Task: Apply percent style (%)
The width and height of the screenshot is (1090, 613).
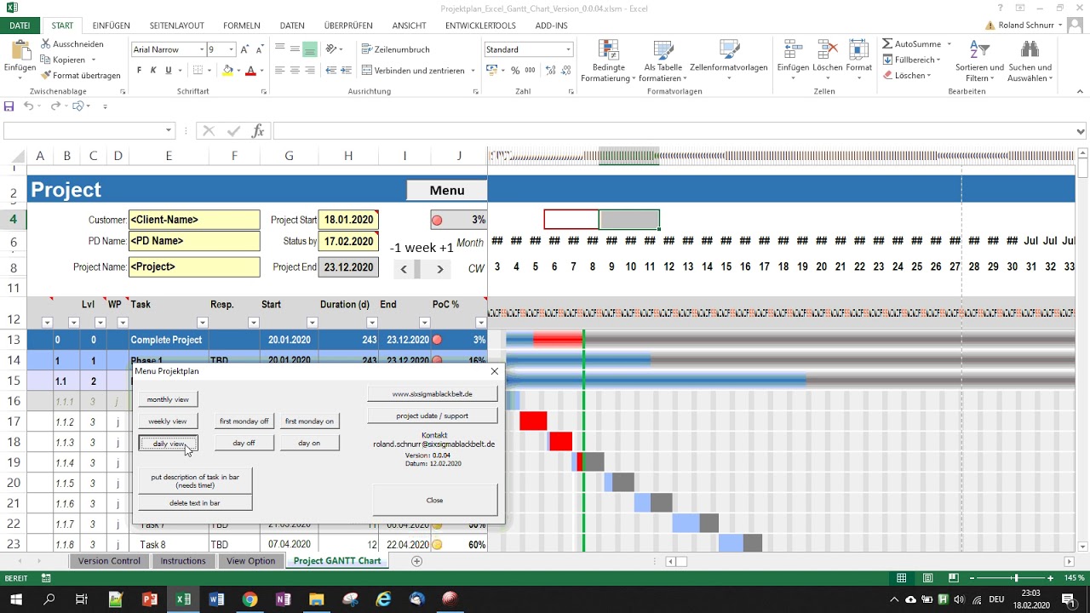Action: click(x=515, y=71)
